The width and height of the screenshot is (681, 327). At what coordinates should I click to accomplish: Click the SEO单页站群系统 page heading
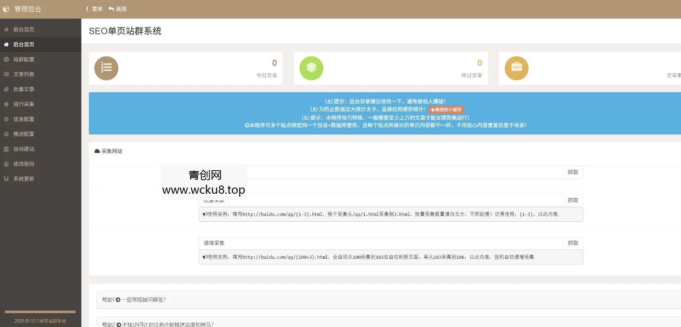[125, 31]
